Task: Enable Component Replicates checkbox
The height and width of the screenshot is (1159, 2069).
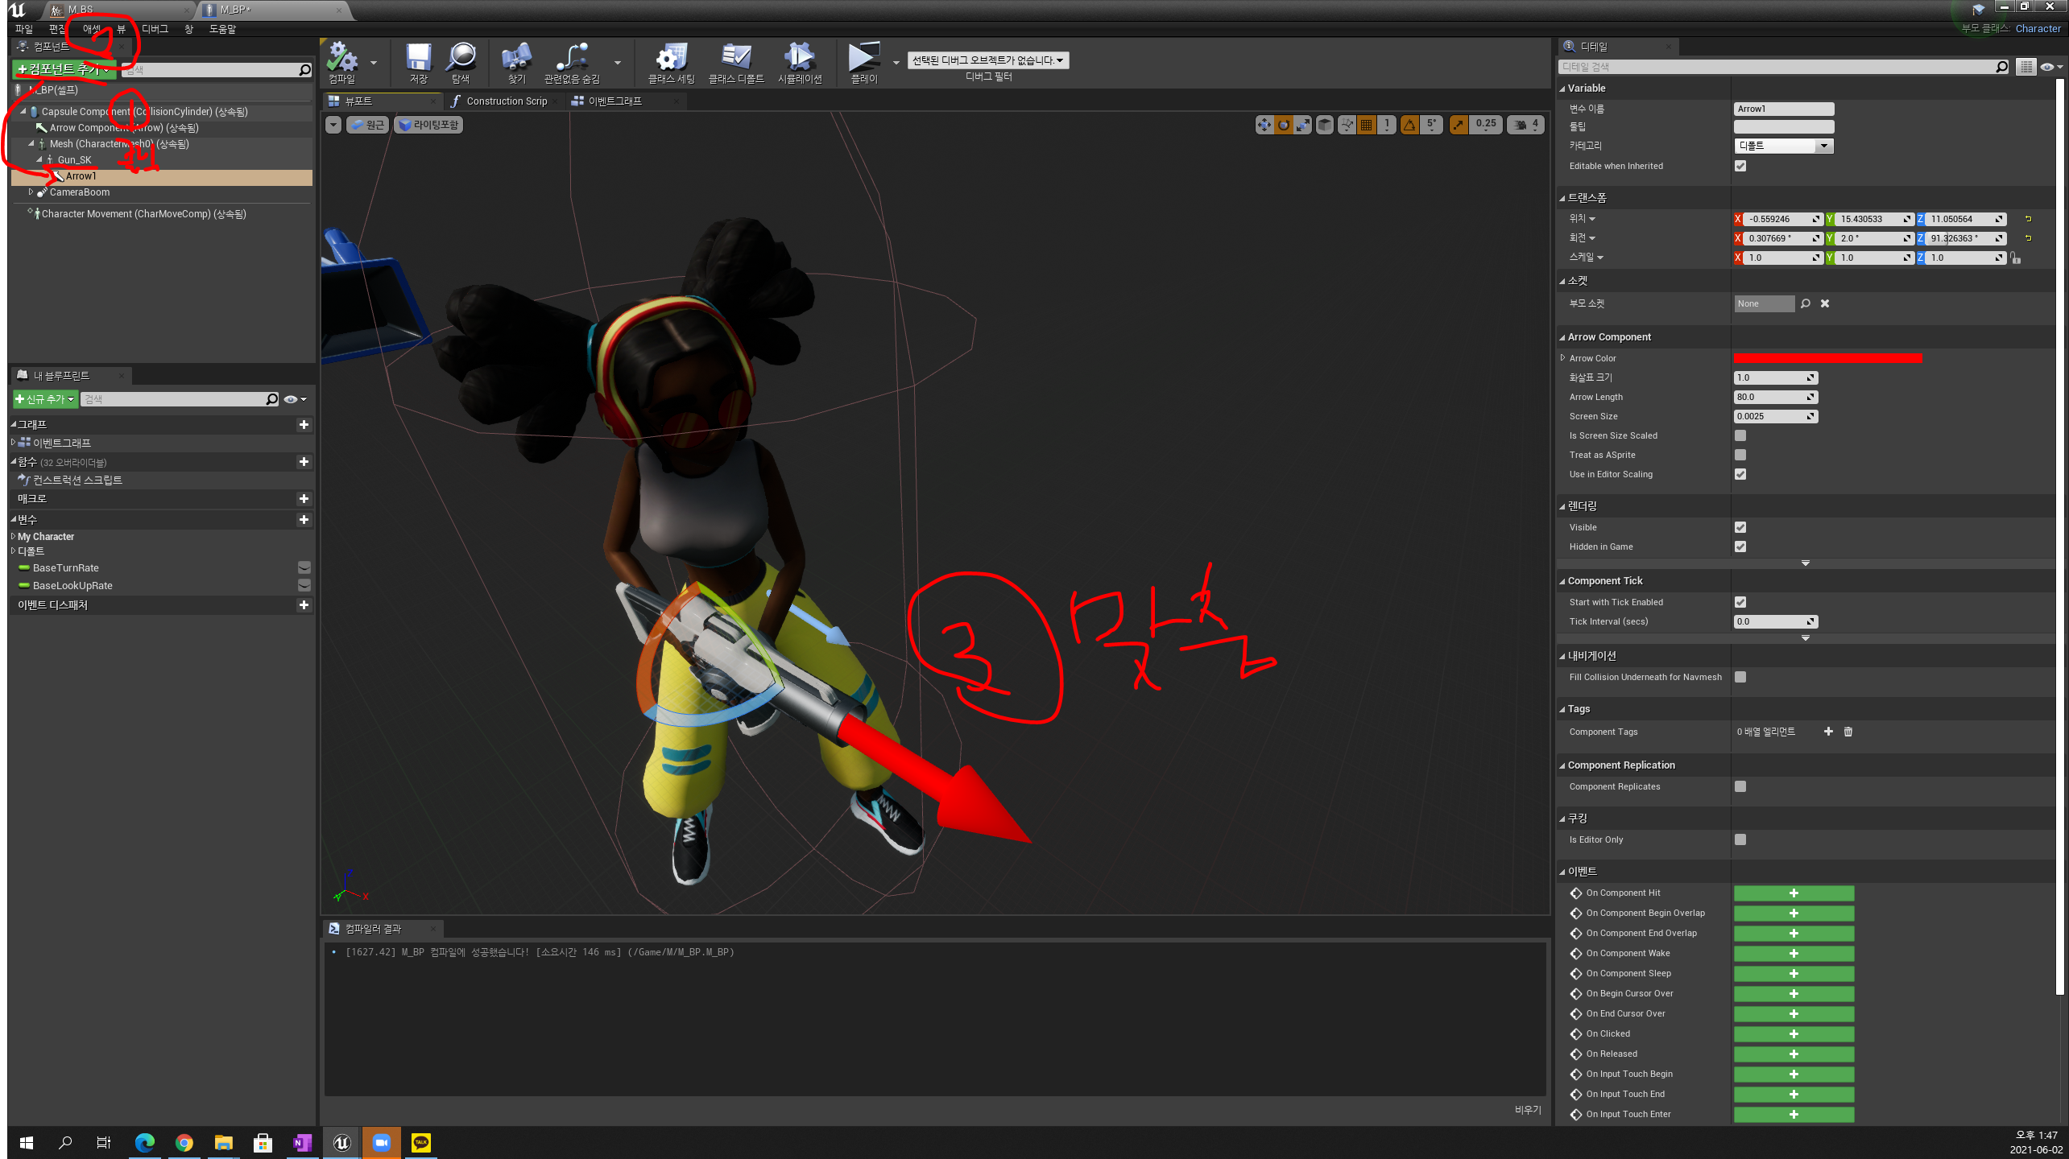Action: tap(1740, 786)
